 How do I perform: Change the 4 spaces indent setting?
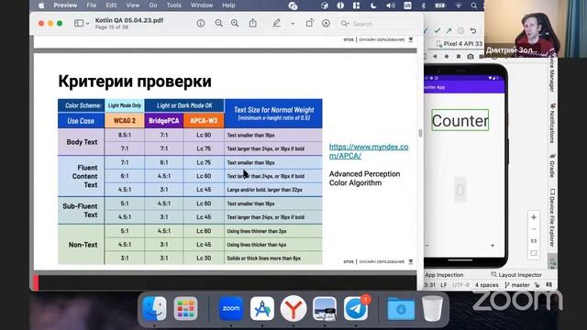point(487,285)
